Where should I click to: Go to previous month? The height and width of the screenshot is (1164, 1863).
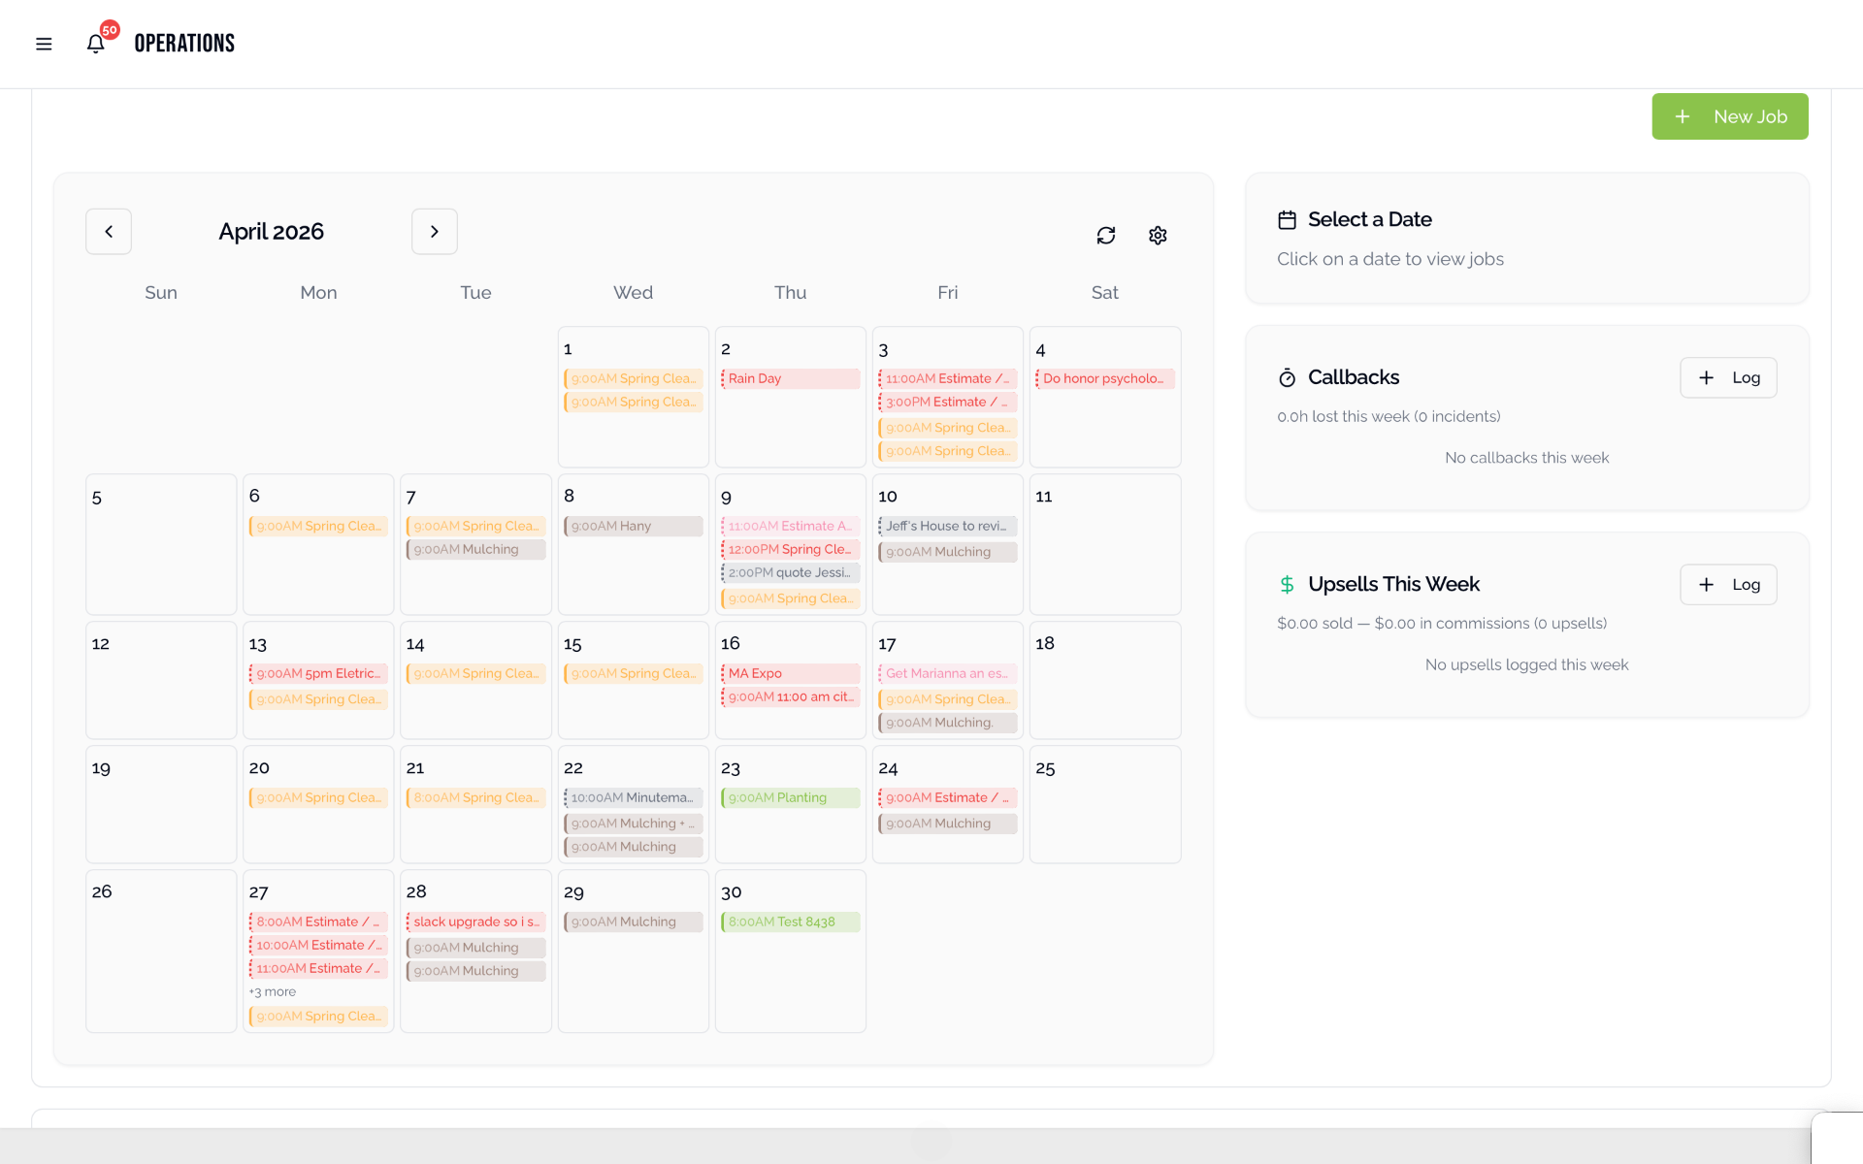pyautogui.click(x=109, y=232)
